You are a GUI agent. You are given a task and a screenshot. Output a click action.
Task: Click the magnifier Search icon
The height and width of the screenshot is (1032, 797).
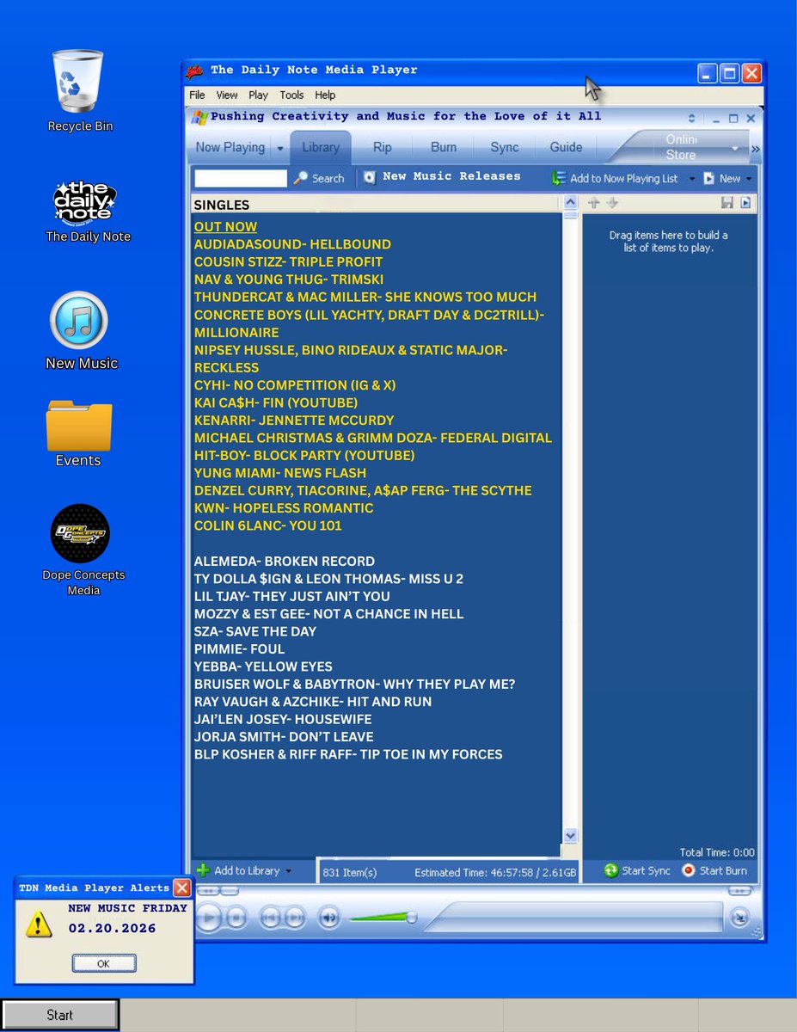(x=301, y=178)
